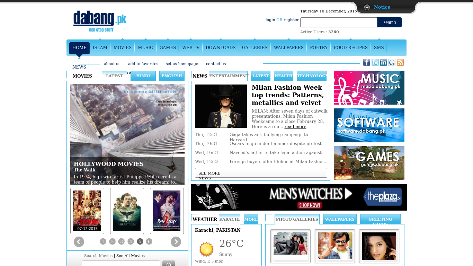Open the LinkedIn social icon
This screenshot has width=473, height=266.
coord(383,62)
